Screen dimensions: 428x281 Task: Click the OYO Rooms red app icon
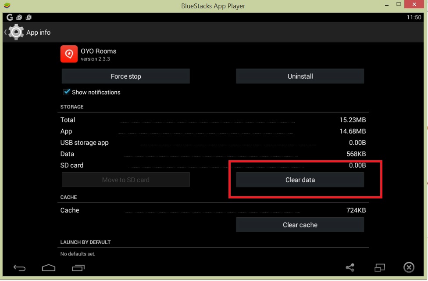[x=69, y=54]
